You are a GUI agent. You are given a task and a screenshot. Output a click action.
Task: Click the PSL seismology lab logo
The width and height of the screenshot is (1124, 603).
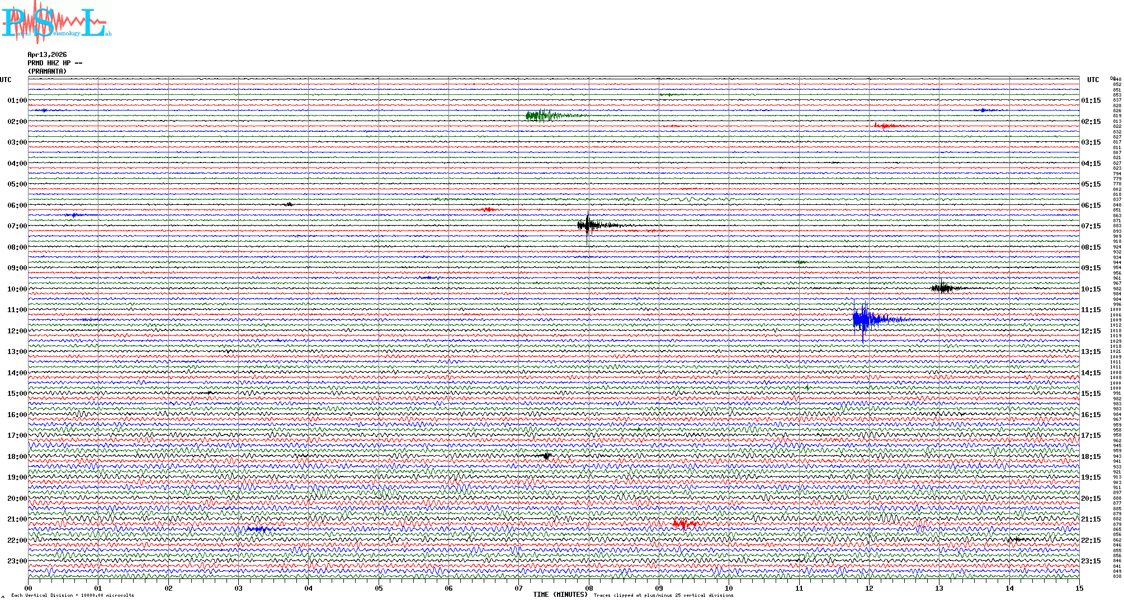[55, 21]
